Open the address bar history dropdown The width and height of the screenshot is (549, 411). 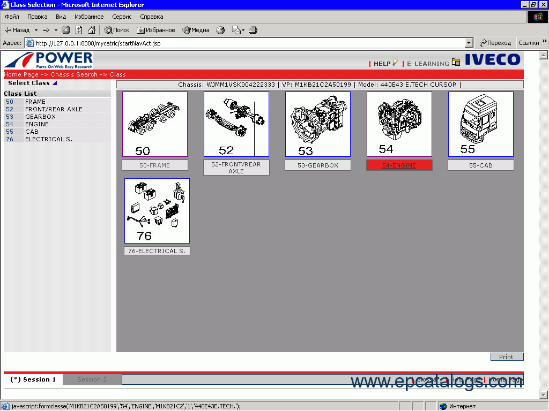tap(468, 42)
